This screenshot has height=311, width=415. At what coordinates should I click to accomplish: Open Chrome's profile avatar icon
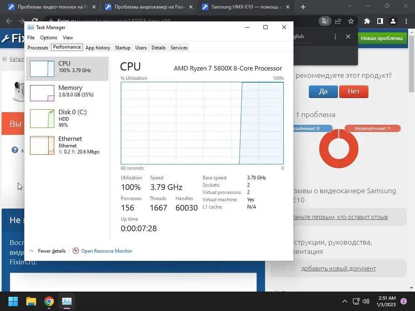coord(393,21)
